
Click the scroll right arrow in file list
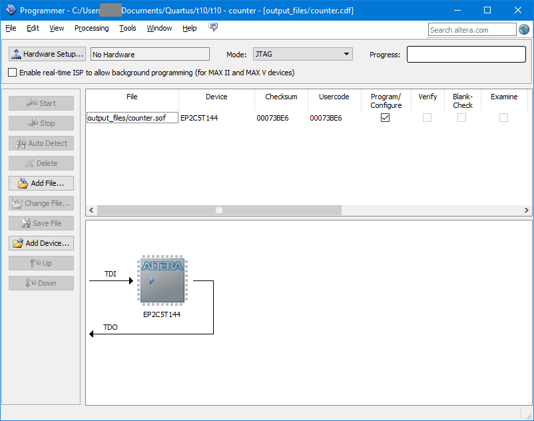pyautogui.click(x=526, y=210)
